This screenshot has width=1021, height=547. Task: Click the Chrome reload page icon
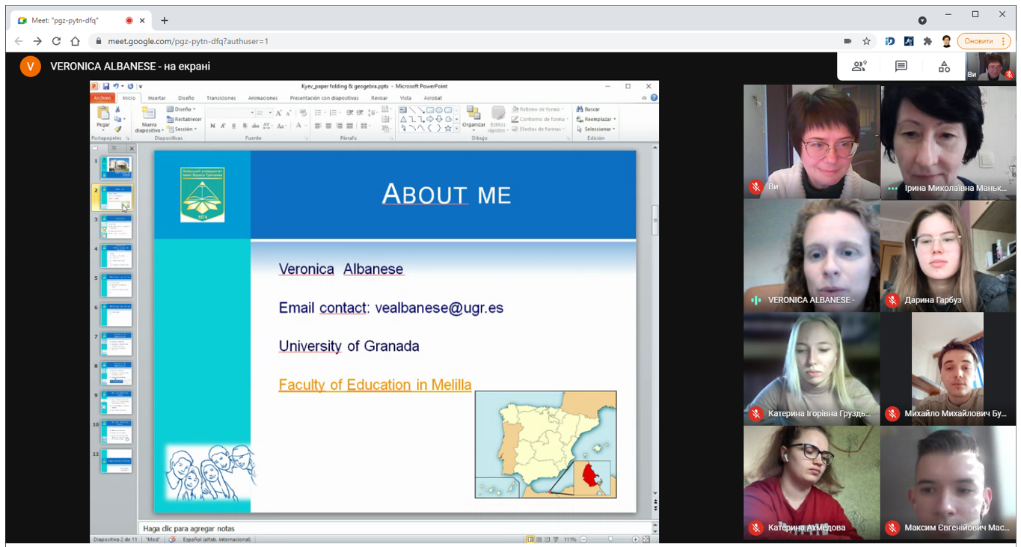click(x=56, y=41)
